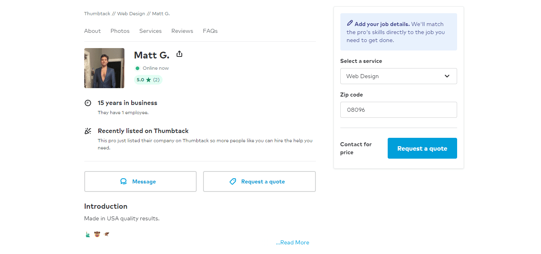Click the star rating 5.0 badge
541x254 pixels.
(148, 80)
